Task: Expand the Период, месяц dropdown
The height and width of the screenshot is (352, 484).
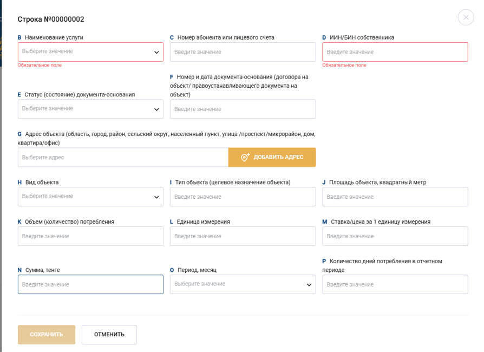Action: click(243, 284)
